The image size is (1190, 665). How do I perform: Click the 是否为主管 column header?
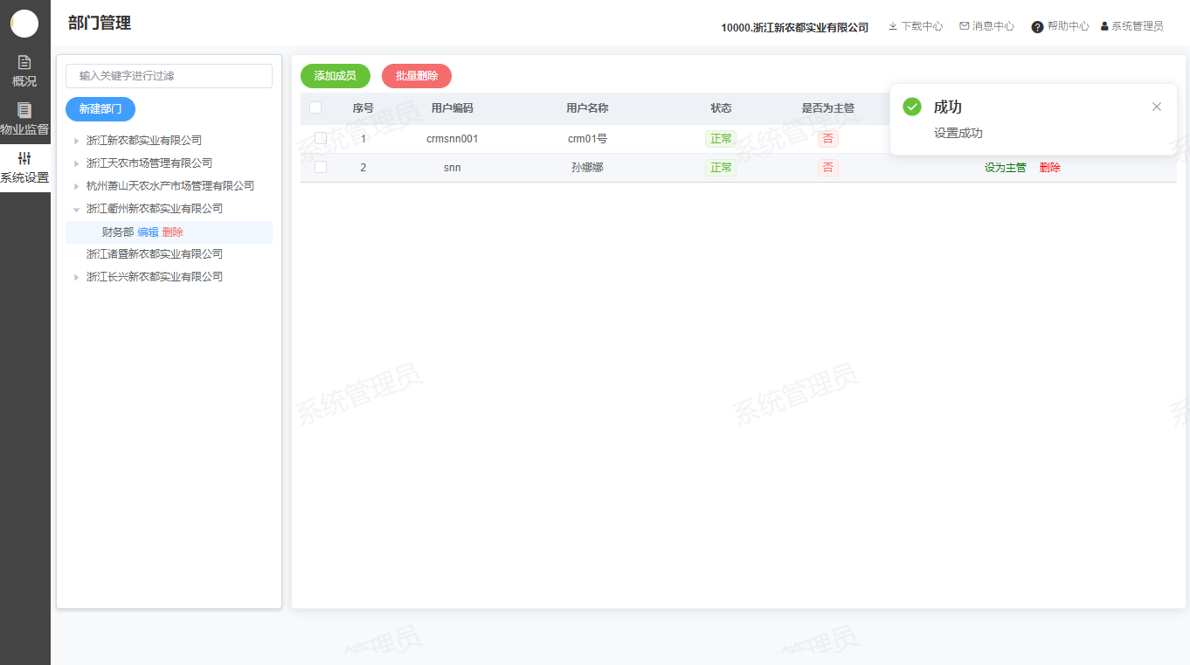pyautogui.click(x=828, y=108)
